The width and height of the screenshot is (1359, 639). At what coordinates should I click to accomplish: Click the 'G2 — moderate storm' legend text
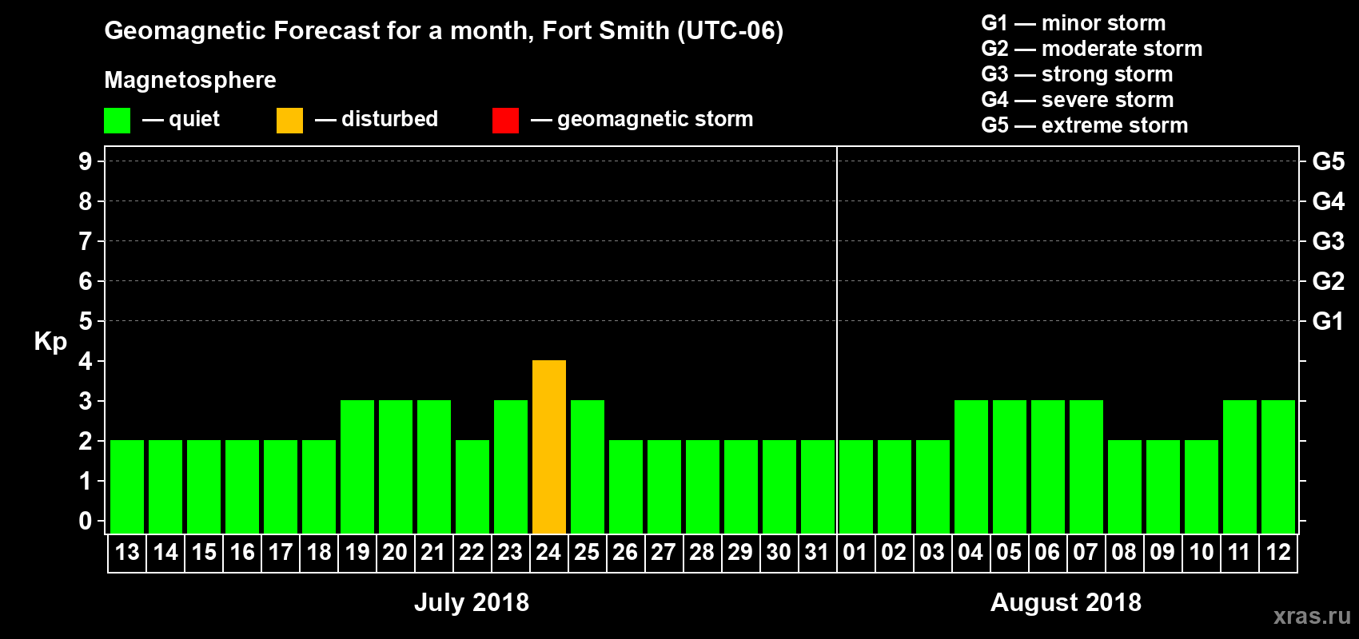[x=1092, y=49]
